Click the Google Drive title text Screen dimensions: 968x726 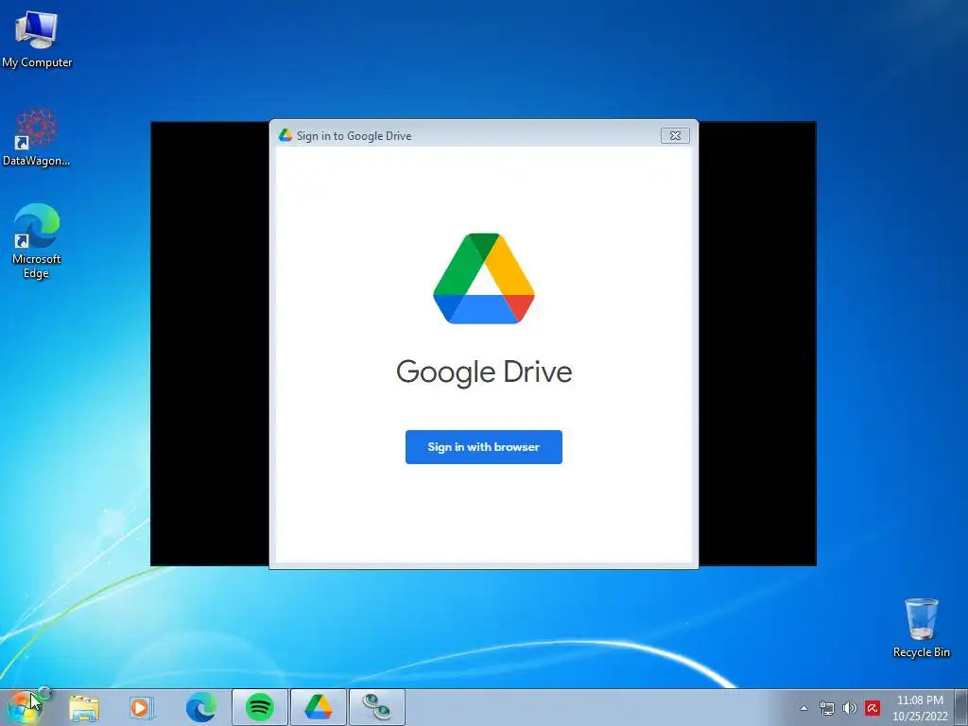coord(484,372)
